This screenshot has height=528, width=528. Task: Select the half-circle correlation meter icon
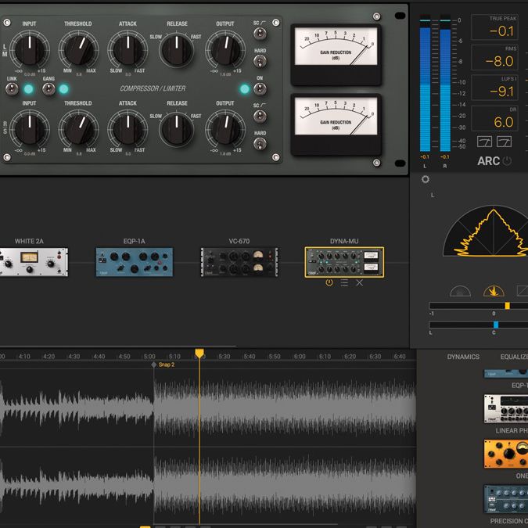[x=460, y=291]
